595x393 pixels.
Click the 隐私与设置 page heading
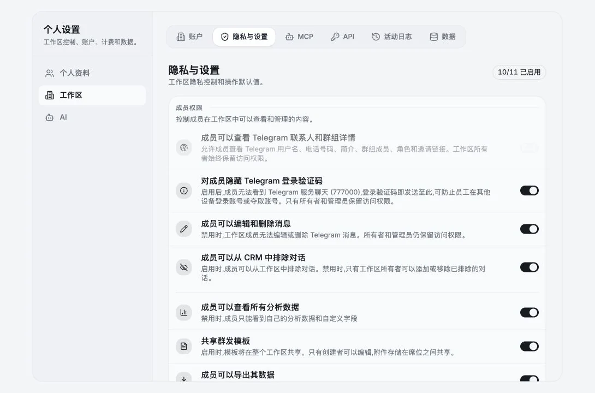pyautogui.click(x=194, y=70)
